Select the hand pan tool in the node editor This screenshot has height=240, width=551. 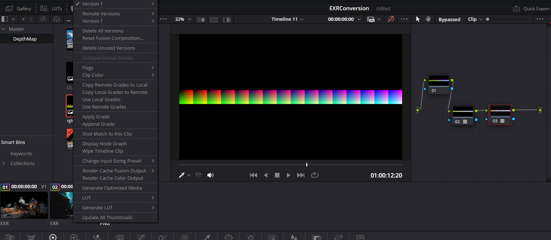[x=428, y=19]
